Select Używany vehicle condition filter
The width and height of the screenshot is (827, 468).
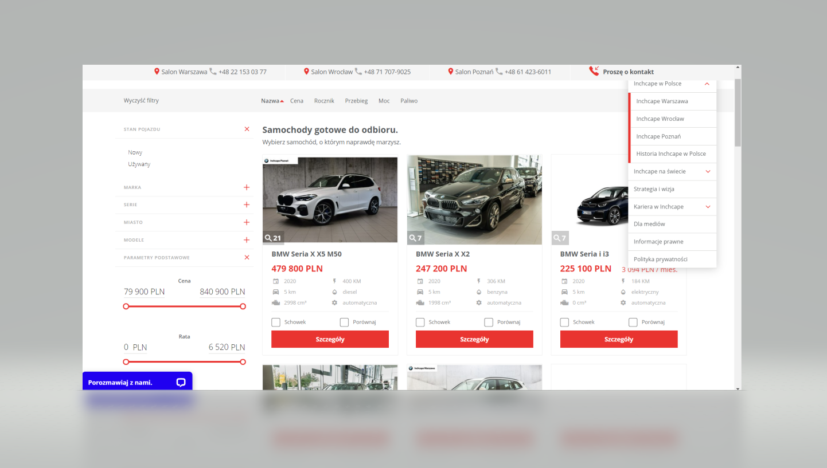click(139, 164)
